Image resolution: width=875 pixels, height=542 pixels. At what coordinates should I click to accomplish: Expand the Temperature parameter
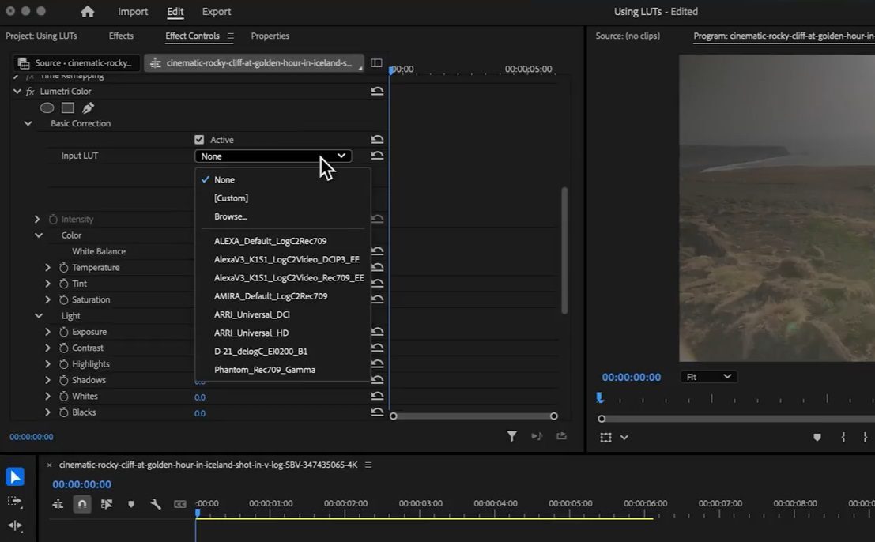48,268
